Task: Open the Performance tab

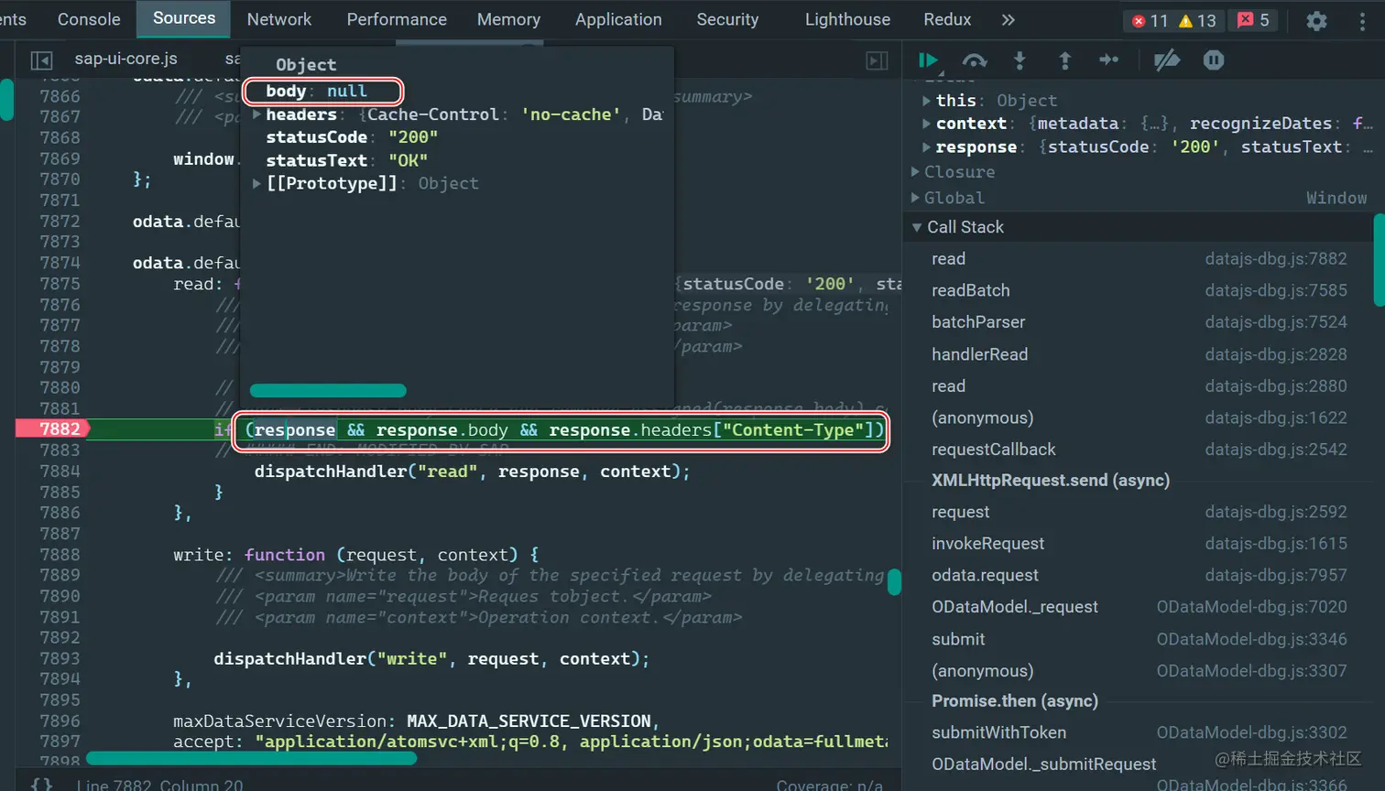Action: click(x=397, y=19)
